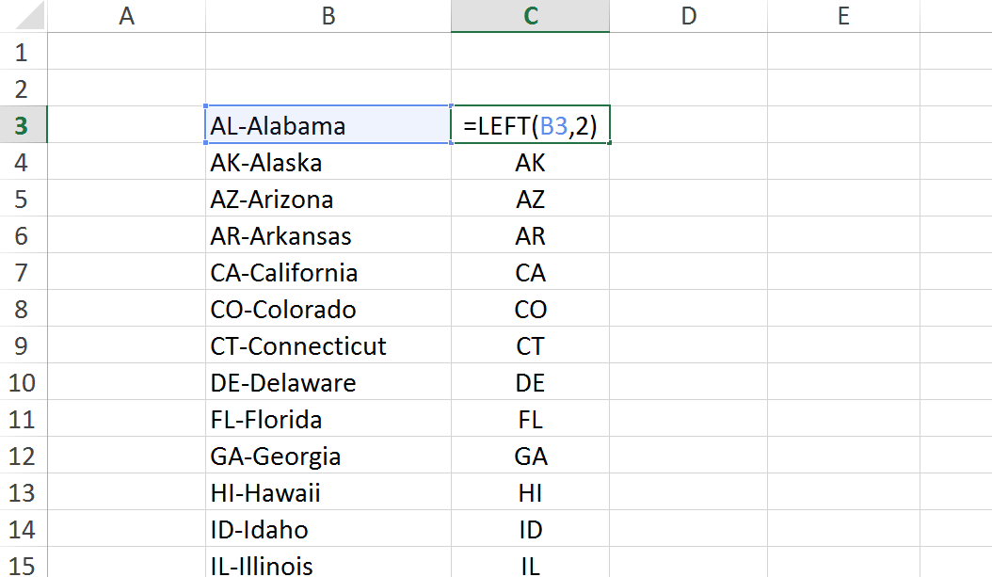Viewport: 992px width, 577px height.
Task: Click cell containing AL-Alabama
Action: pyautogui.click(x=328, y=126)
